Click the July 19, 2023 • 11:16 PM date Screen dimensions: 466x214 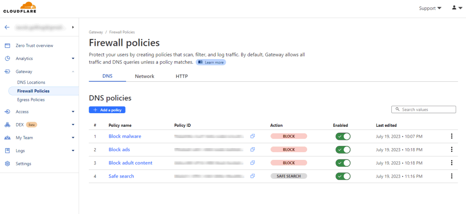click(x=399, y=176)
